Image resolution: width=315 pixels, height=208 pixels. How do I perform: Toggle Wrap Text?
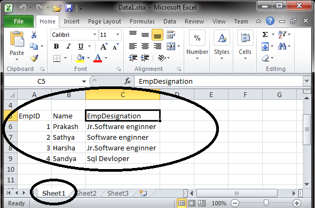(171, 35)
